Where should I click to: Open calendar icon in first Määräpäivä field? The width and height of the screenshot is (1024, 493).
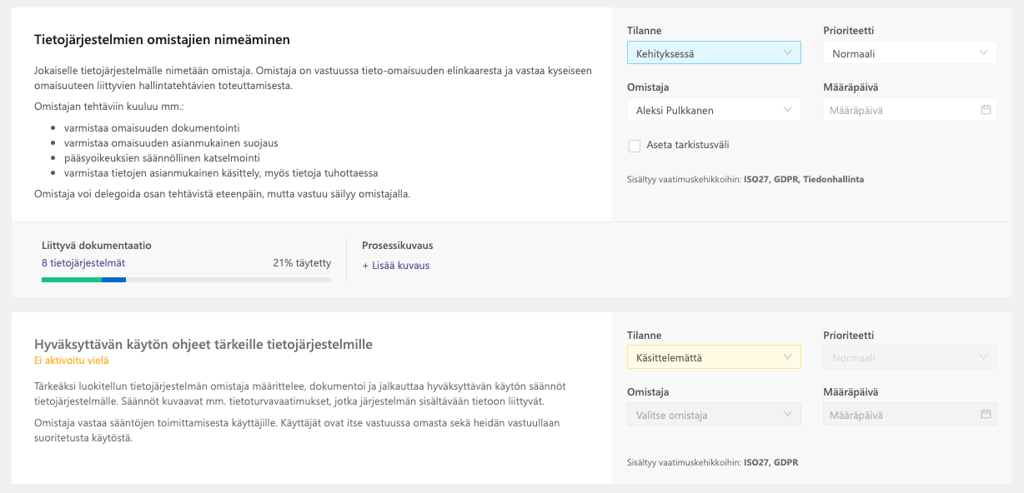pos(985,110)
